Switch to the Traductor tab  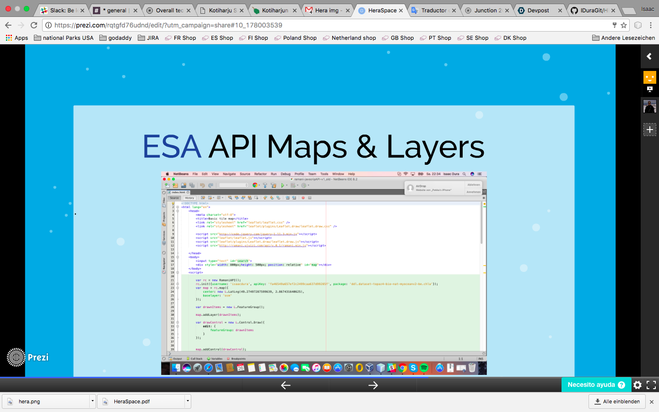(x=433, y=10)
